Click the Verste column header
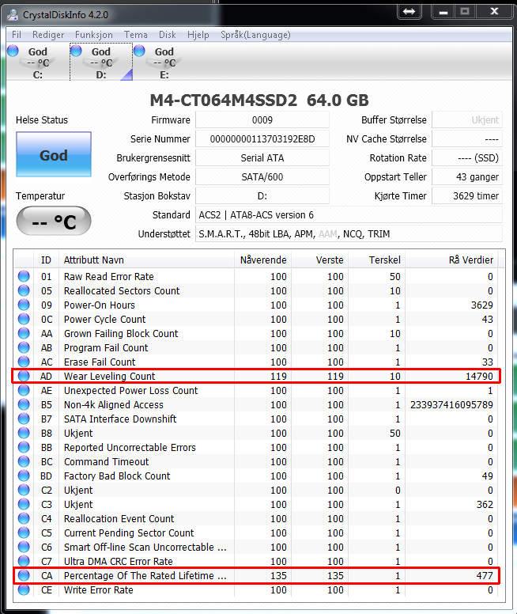The height and width of the screenshot is (614, 517). pyautogui.click(x=319, y=260)
